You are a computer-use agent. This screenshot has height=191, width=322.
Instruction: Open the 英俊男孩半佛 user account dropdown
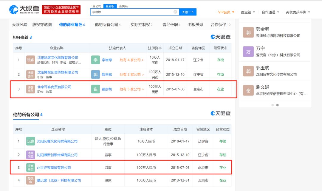coord(298,12)
